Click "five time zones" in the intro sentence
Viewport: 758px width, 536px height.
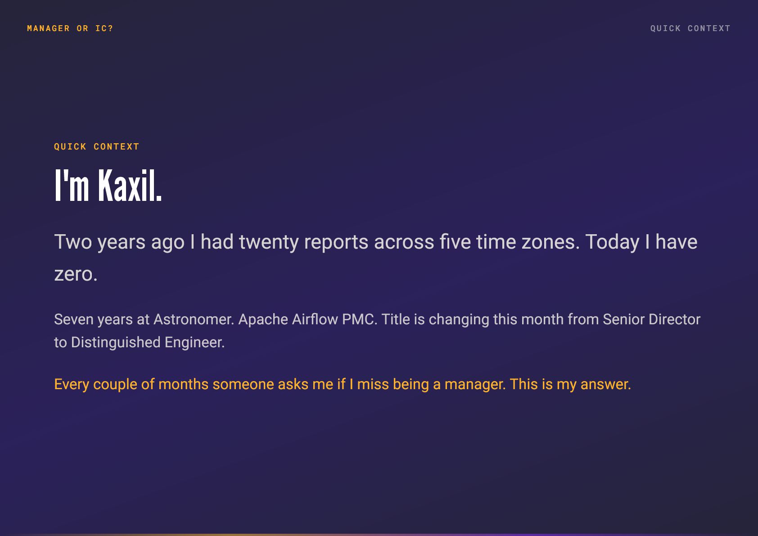click(x=510, y=242)
